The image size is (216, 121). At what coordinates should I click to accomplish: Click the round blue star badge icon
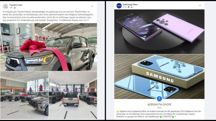[159, 98]
